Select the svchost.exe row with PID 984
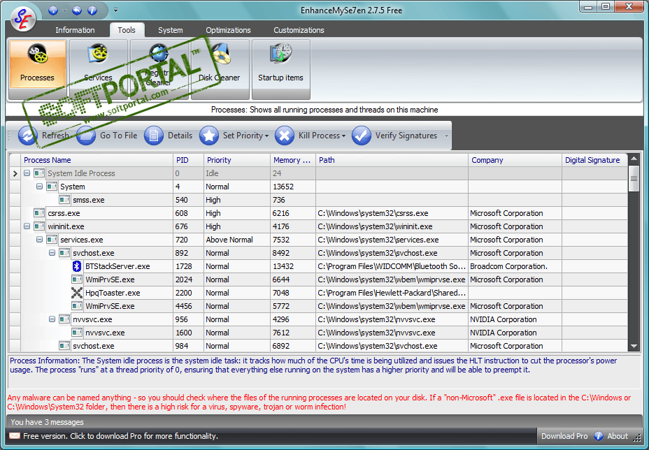This screenshot has width=649, height=450. pos(318,346)
